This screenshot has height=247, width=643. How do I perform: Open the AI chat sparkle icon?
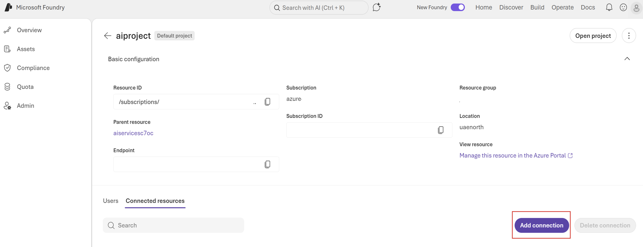coord(377,7)
